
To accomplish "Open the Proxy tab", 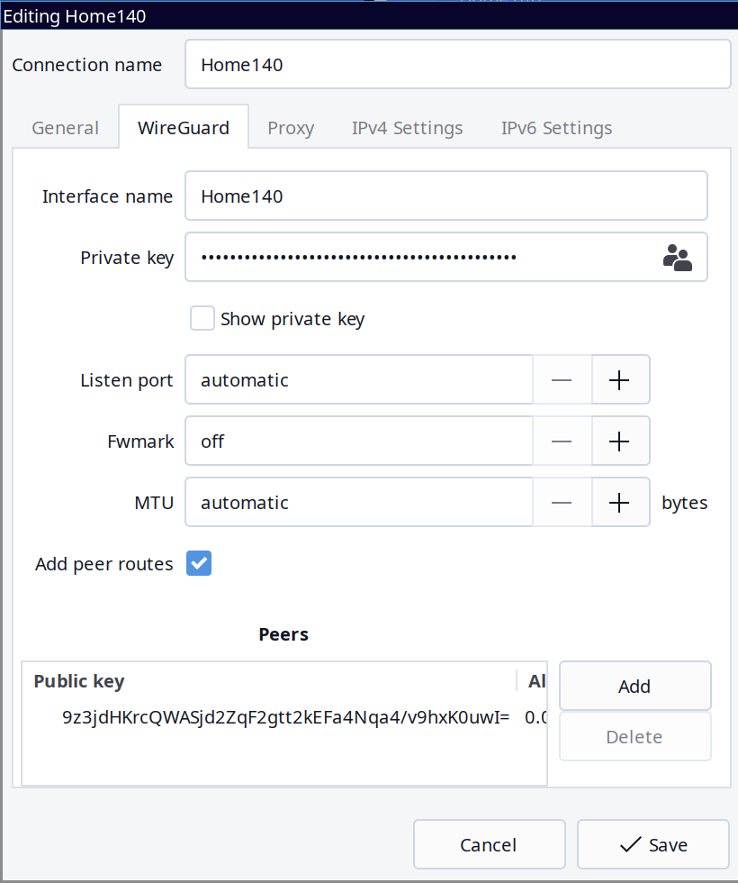I will tap(291, 128).
